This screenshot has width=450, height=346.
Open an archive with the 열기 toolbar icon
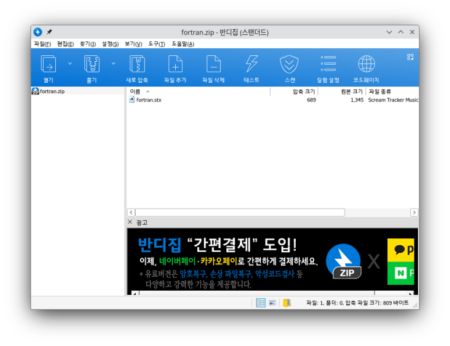click(x=48, y=68)
